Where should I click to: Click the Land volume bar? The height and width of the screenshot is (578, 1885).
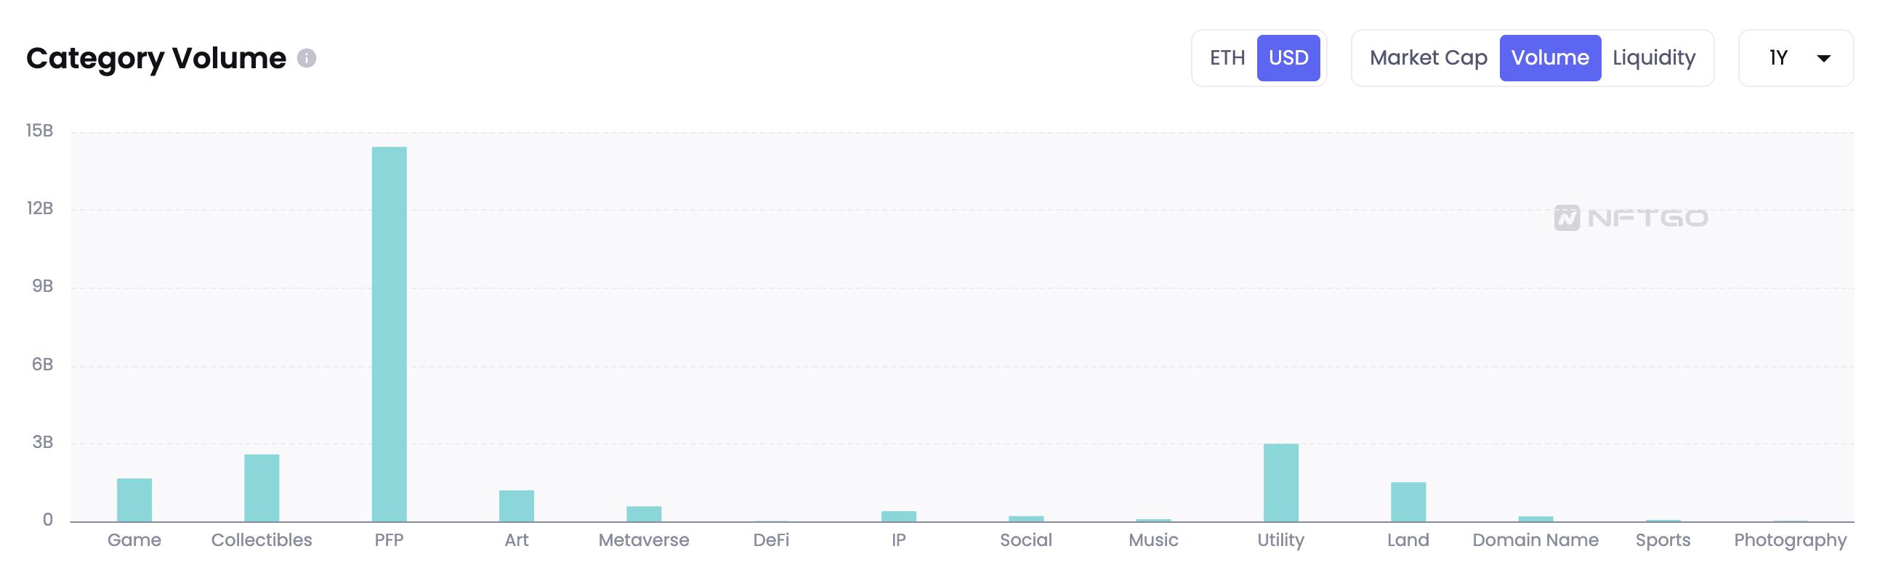tap(1408, 502)
